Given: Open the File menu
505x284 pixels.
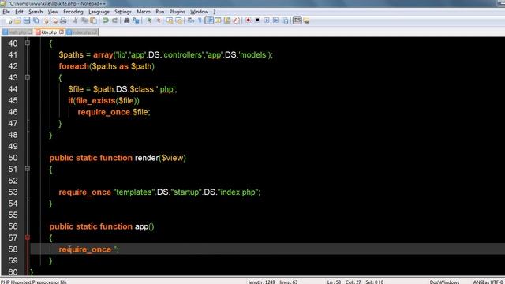Looking at the screenshot, I should (6, 12).
